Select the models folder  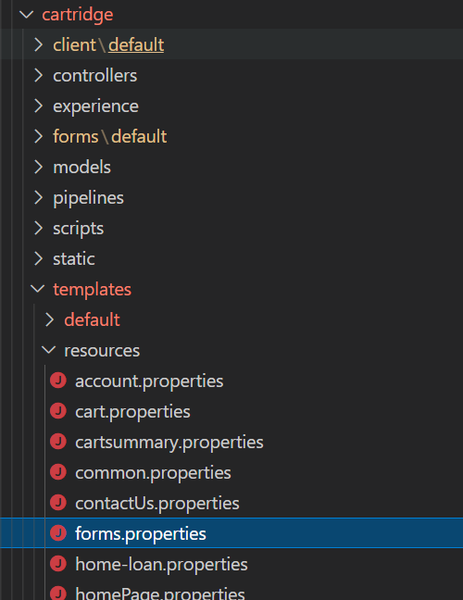pos(81,168)
